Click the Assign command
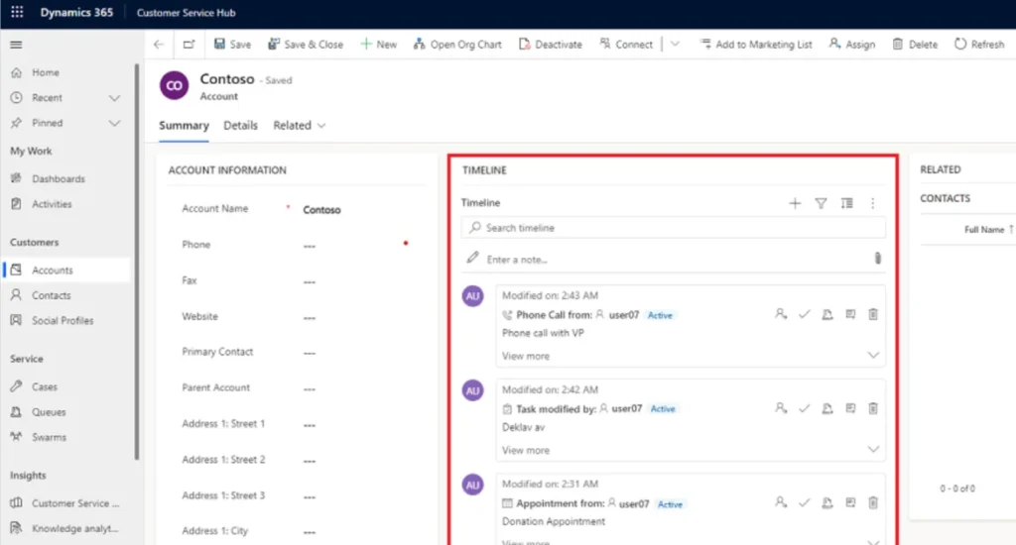Viewport: 1016px width, 545px height. pyautogui.click(x=852, y=44)
